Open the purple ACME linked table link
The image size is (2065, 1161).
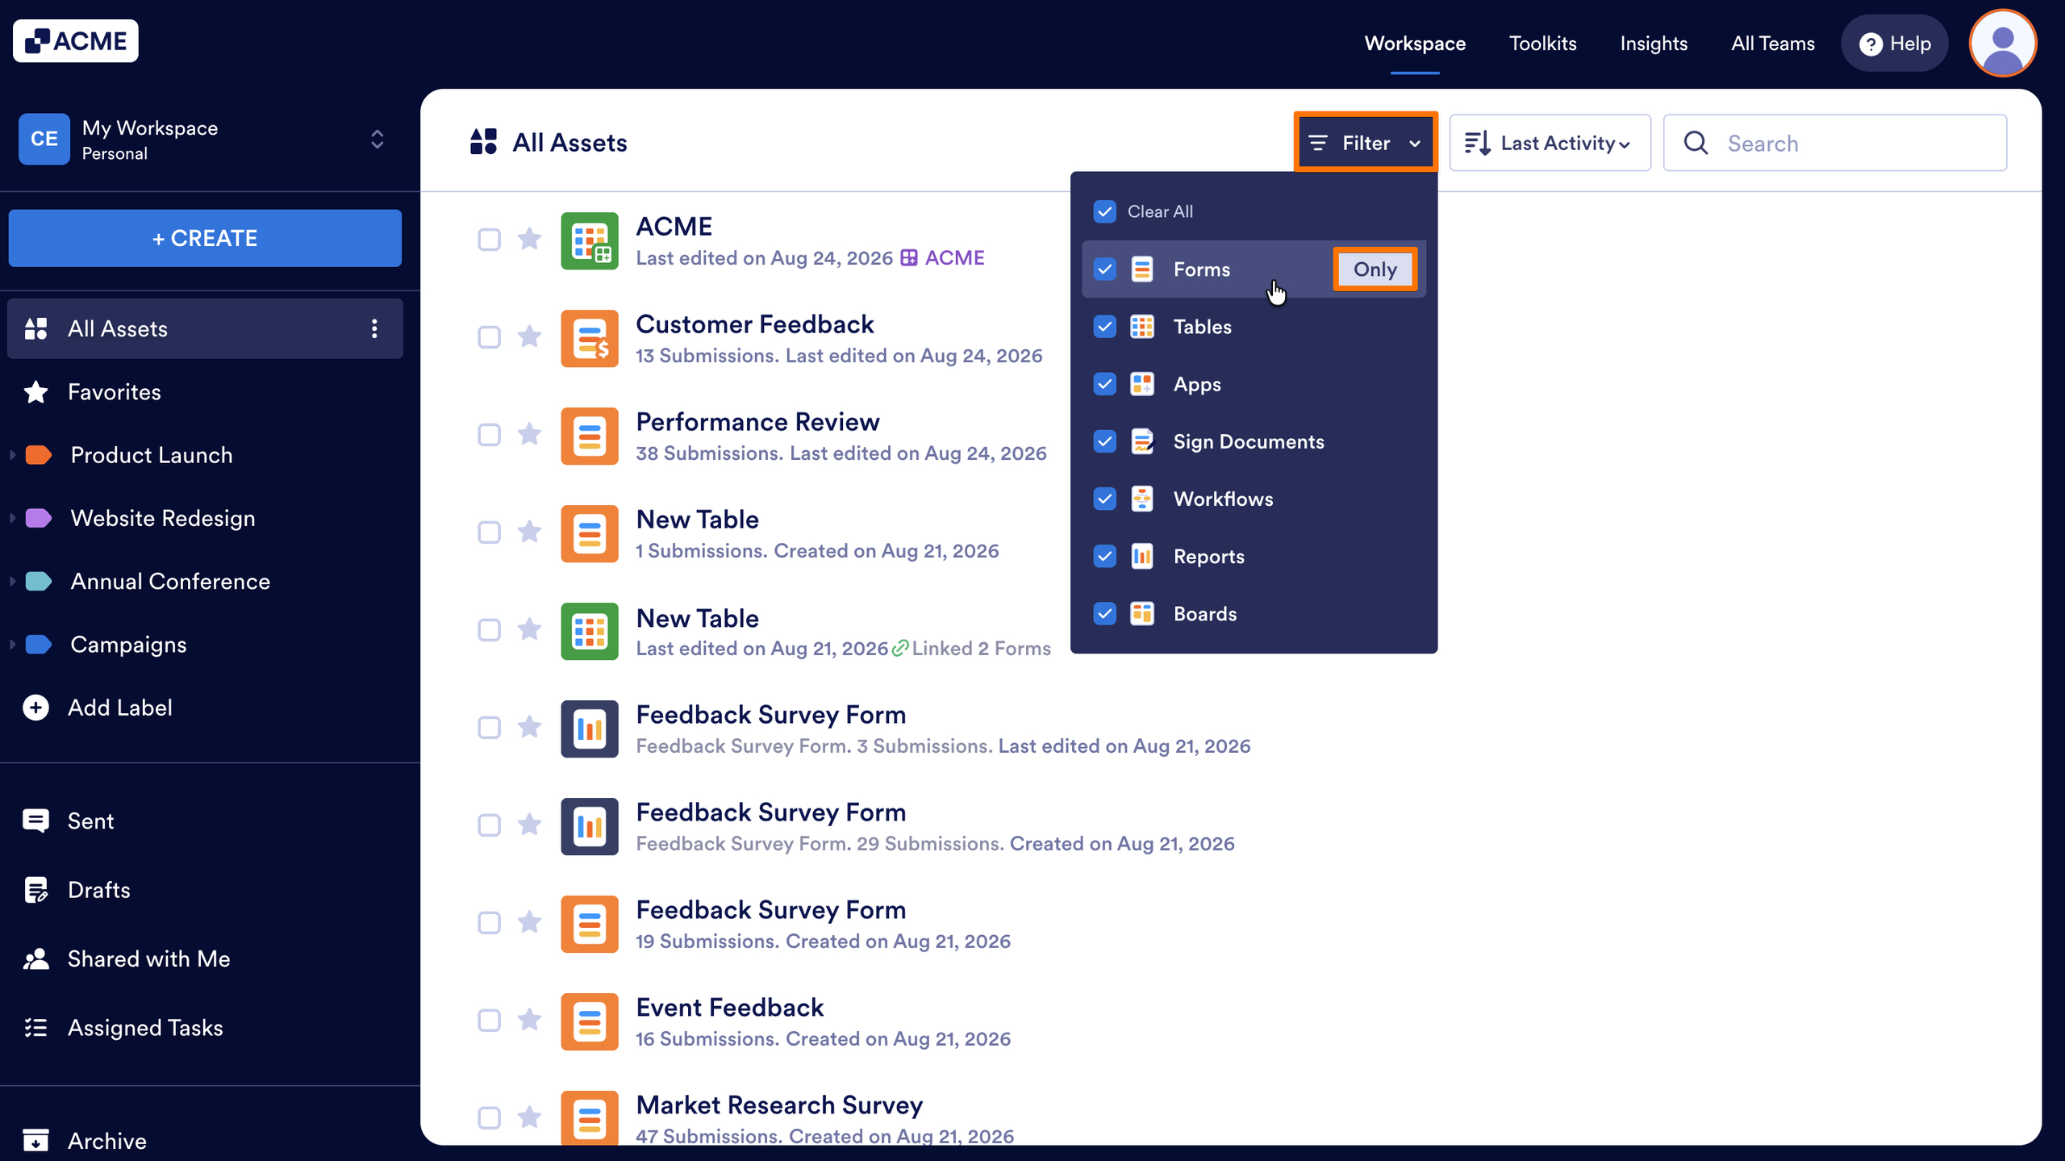tap(942, 258)
